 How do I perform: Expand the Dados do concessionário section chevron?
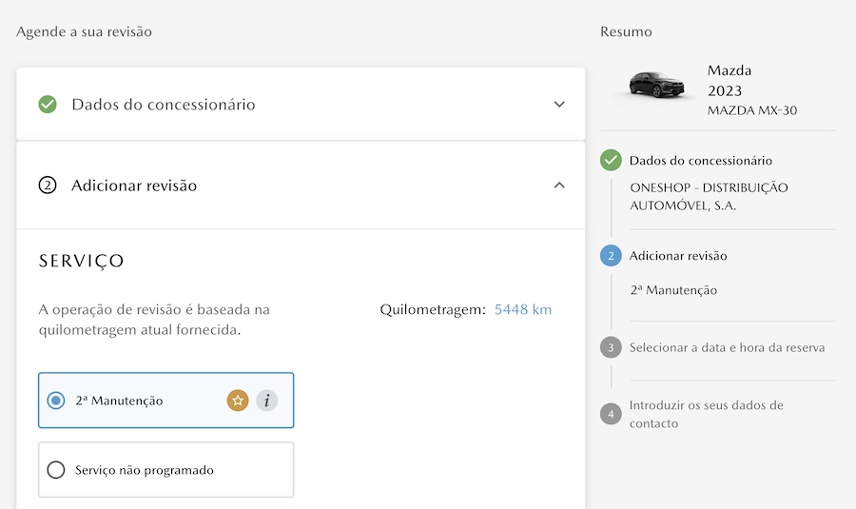(x=559, y=105)
